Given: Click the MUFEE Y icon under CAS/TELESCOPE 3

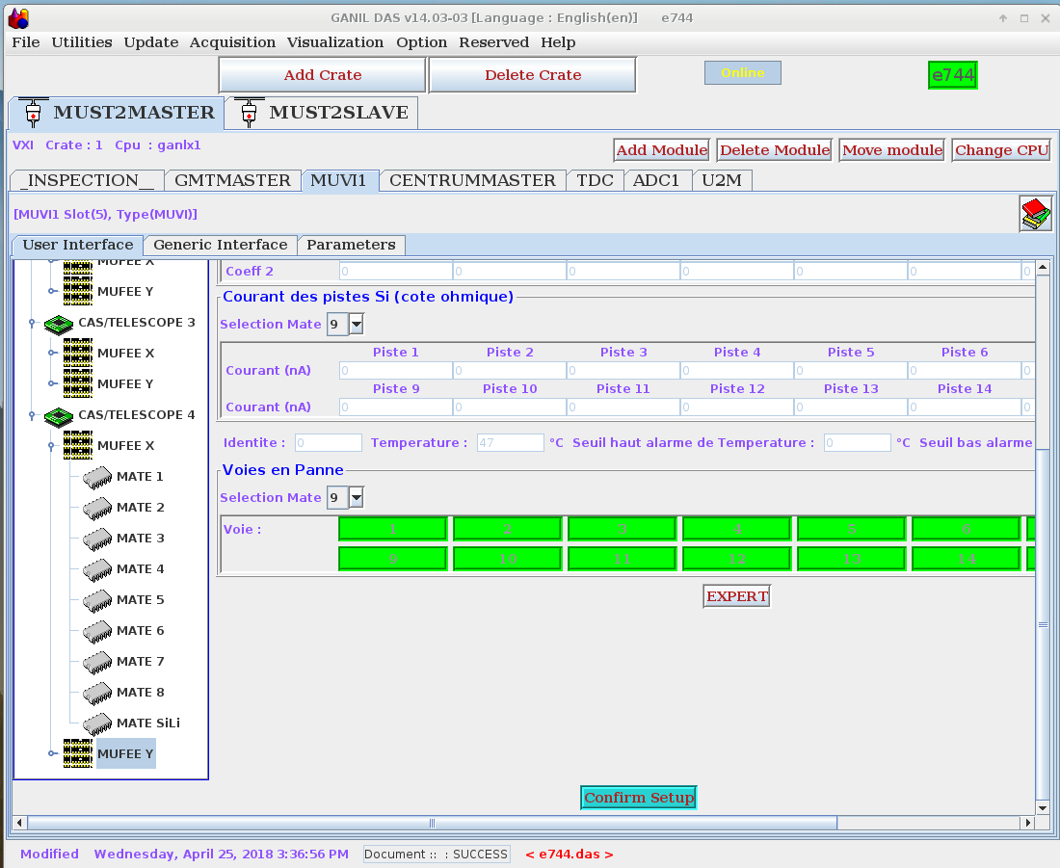Looking at the screenshot, I should coord(78,384).
